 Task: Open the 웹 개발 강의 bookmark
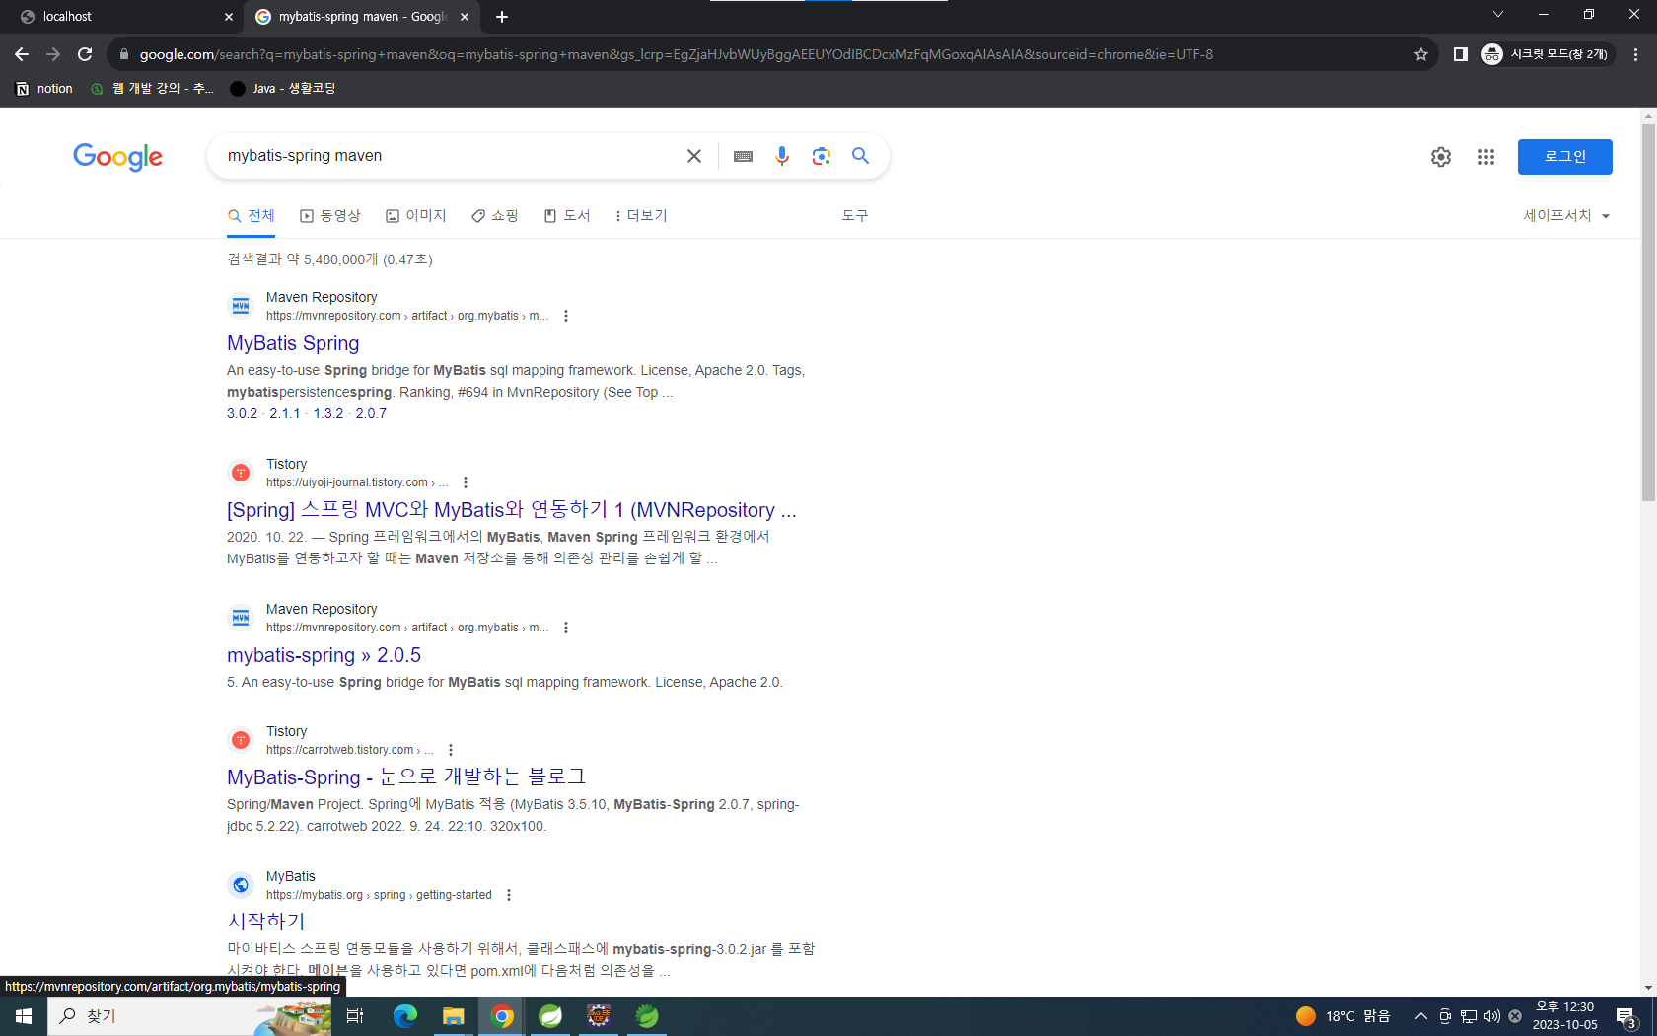tap(152, 89)
